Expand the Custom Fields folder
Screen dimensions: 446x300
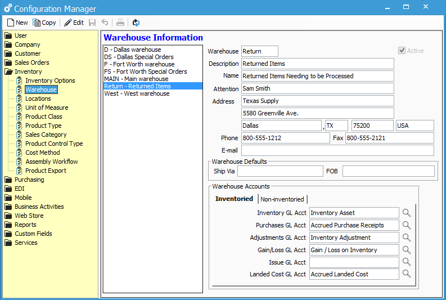[8, 234]
